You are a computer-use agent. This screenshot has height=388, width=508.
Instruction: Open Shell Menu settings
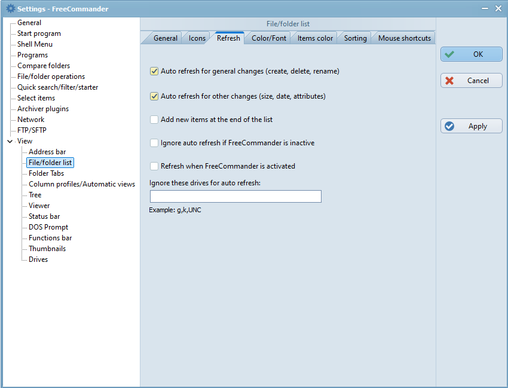coord(35,44)
